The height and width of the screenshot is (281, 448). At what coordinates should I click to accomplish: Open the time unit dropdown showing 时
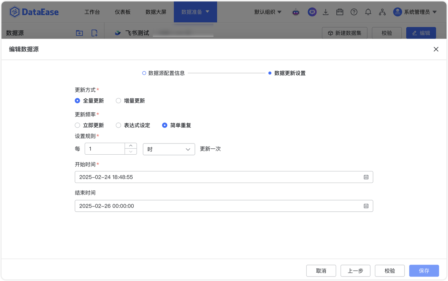click(x=169, y=149)
